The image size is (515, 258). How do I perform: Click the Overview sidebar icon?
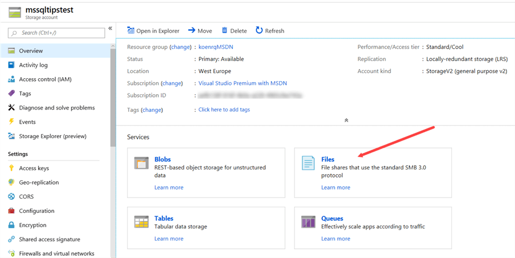tap(11, 51)
